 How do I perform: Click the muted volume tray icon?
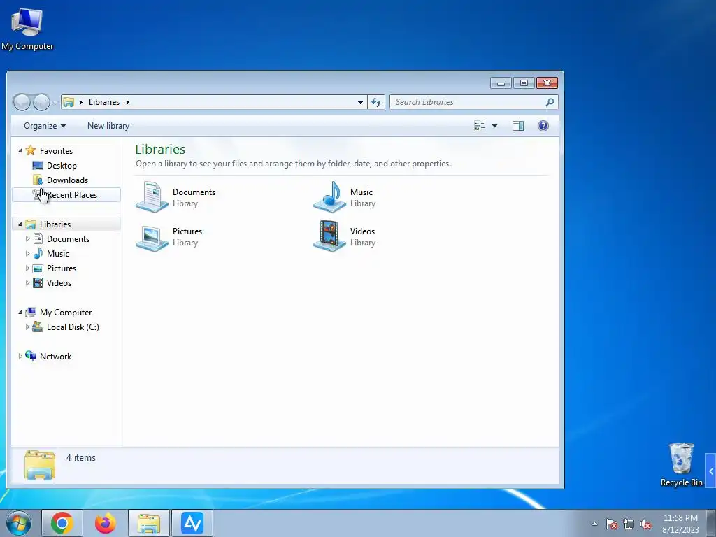(x=645, y=524)
